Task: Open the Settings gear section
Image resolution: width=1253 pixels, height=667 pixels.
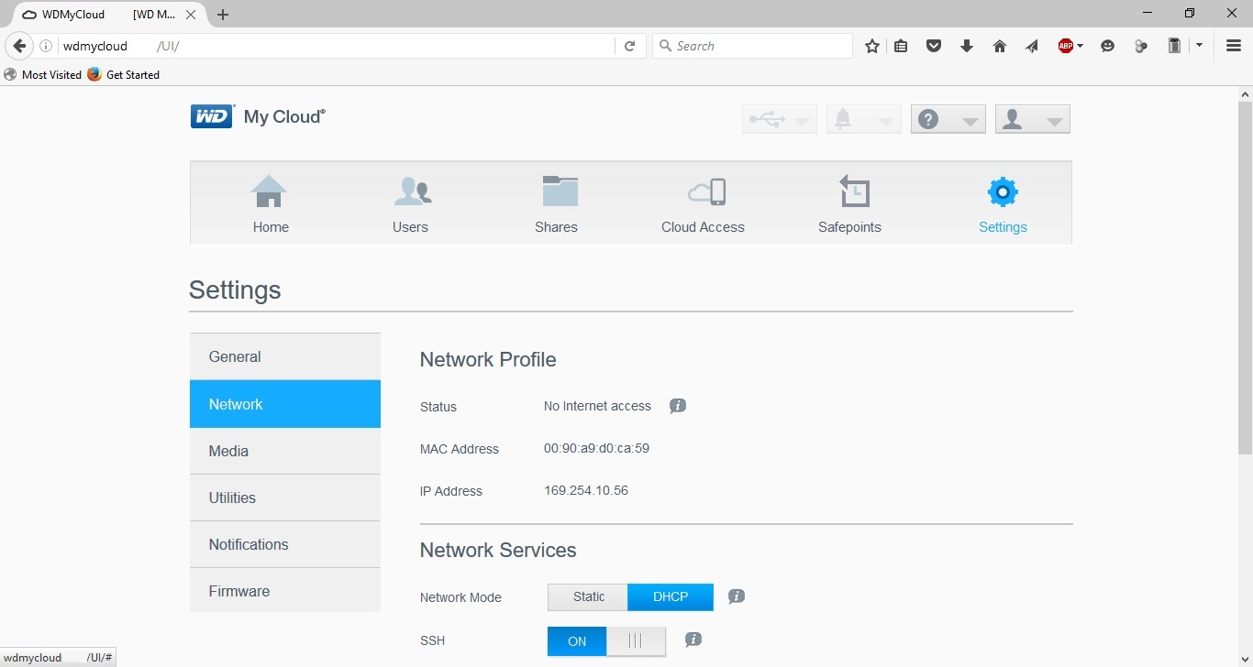Action: [1003, 203]
